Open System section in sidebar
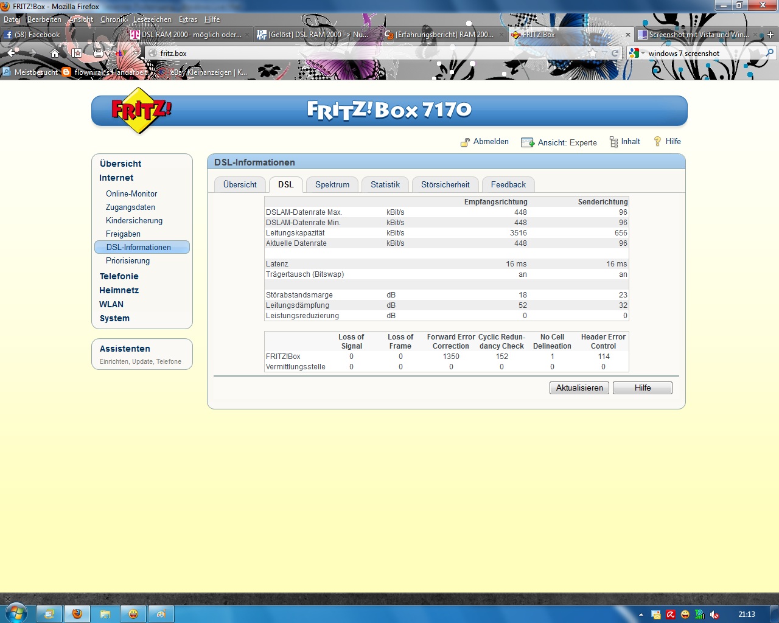 pyautogui.click(x=114, y=318)
